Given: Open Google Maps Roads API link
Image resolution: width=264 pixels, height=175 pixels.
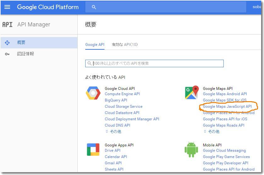Looking at the screenshot, I should click(x=224, y=125).
